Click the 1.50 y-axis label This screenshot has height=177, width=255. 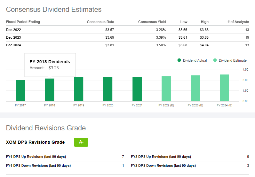coord(245,91)
